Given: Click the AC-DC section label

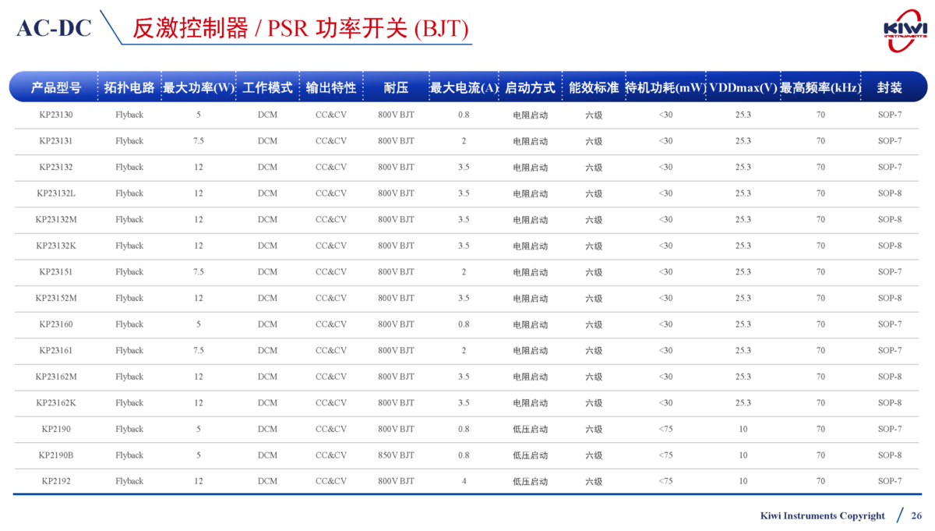Looking at the screenshot, I should point(54,29).
